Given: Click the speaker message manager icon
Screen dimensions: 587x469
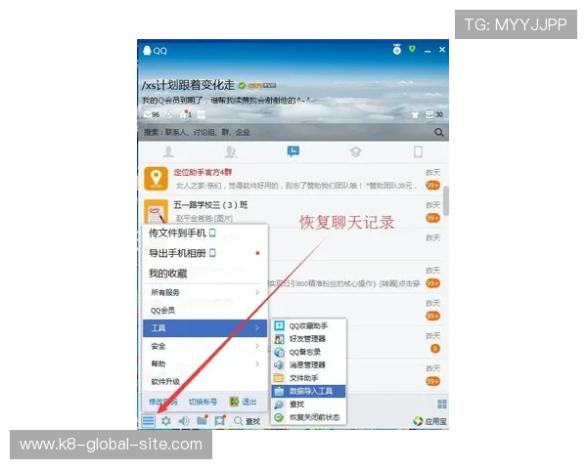Looking at the screenshot, I should [x=184, y=421].
